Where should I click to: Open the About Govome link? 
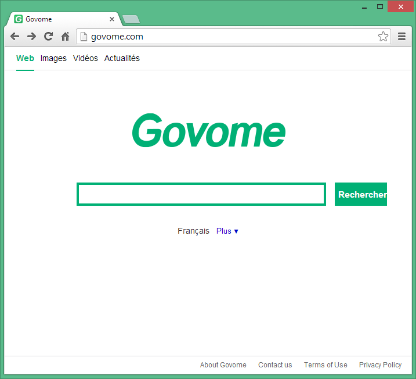pyautogui.click(x=223, y=365)
